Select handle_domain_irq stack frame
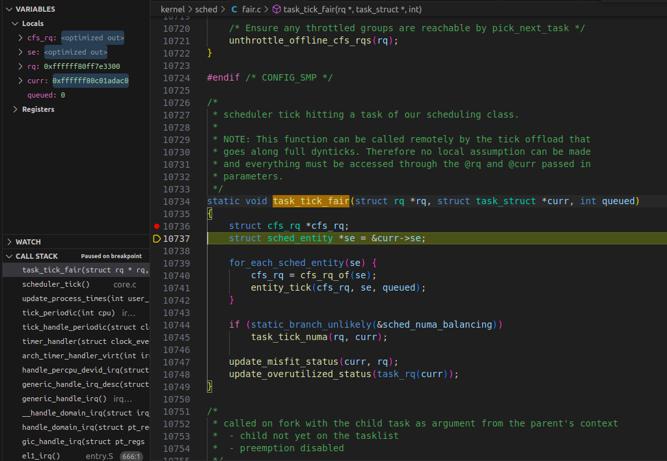Viewport: 667px width, 461px height. (x=76, y=427)
